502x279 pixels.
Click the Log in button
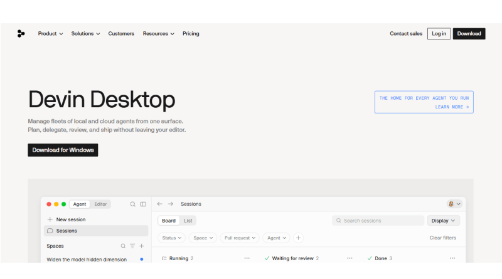[439, 34]
